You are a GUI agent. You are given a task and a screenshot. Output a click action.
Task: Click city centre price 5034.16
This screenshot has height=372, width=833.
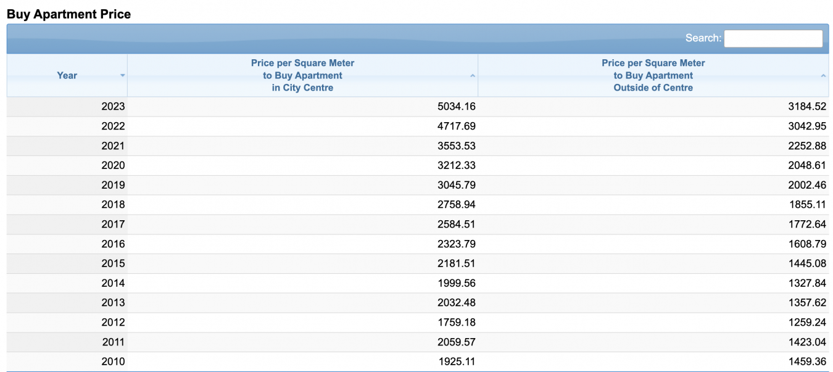pos(456,107)
